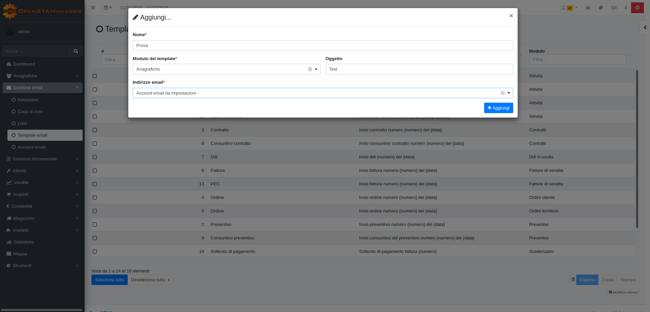This screenshot has width=650, height=312.
Task: Tick the Sollecito di pagamento checkbox
Action: point(95,252)
